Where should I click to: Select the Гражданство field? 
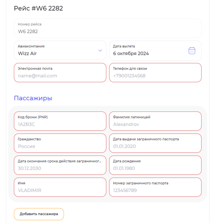(x=60, y=143)
